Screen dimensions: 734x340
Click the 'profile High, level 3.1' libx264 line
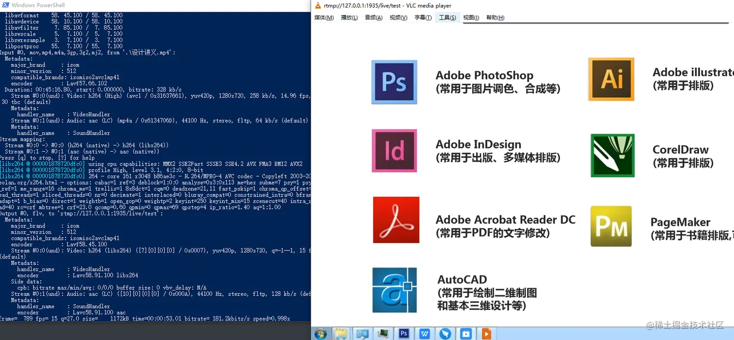pyautogui.click(x=101, y=170)
